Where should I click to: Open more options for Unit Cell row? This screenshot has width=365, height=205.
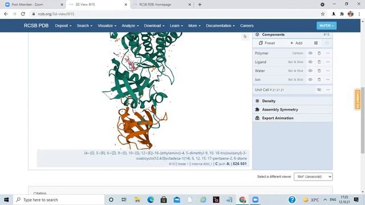[x=328, y=89]
